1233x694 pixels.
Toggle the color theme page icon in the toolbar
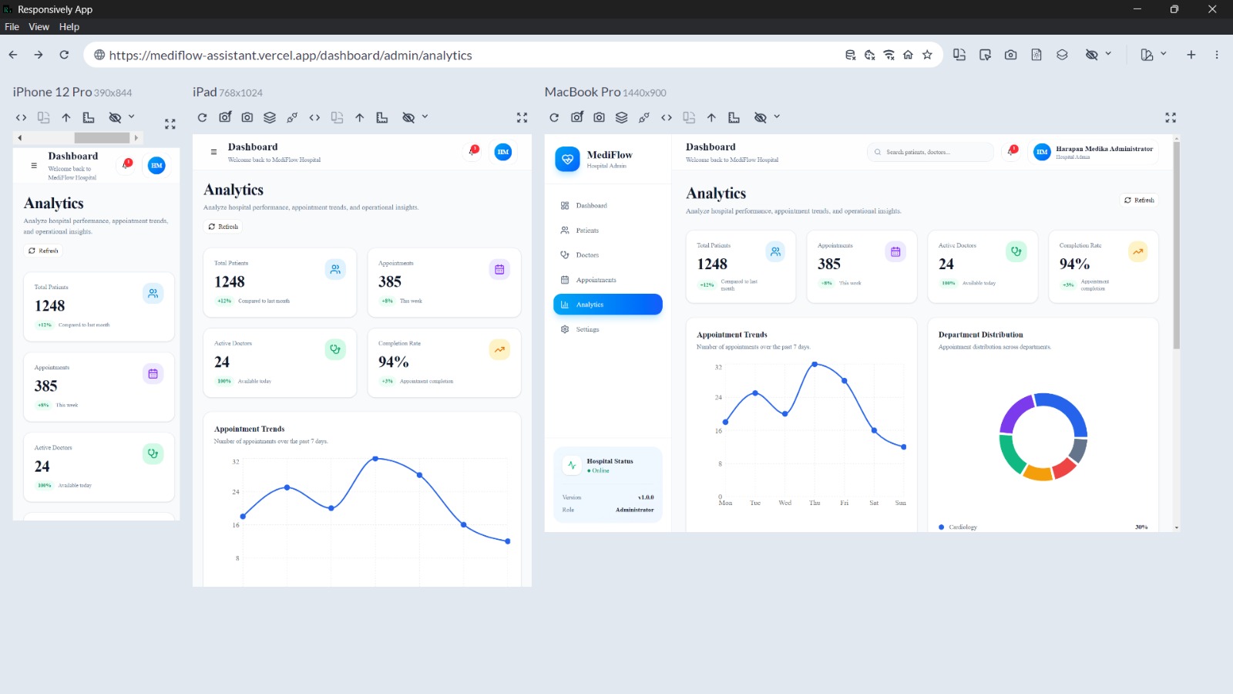tap(1036, 55)
